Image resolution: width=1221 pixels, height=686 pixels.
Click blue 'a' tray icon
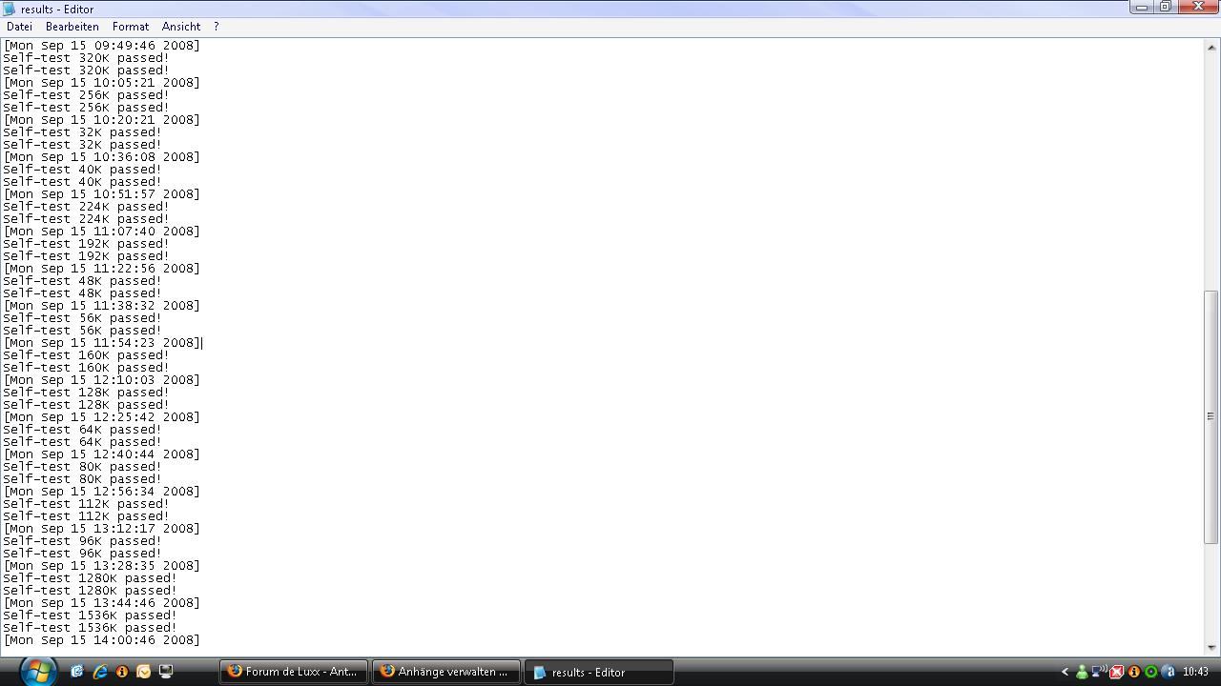pos(1169,672)
